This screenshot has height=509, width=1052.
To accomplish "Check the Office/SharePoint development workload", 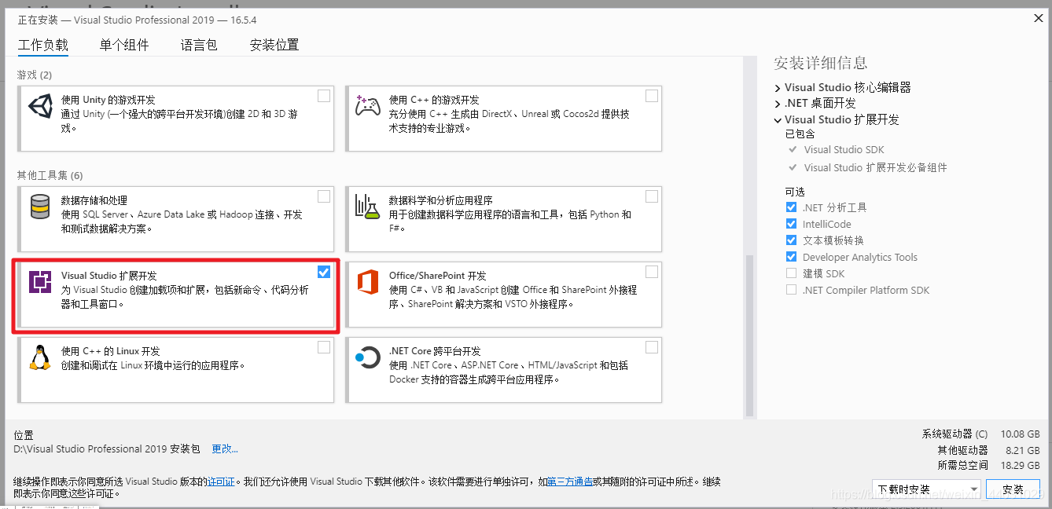I will 652,272.
